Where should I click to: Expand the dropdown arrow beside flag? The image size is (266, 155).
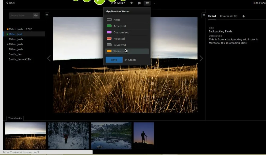(x=154, y=3)
